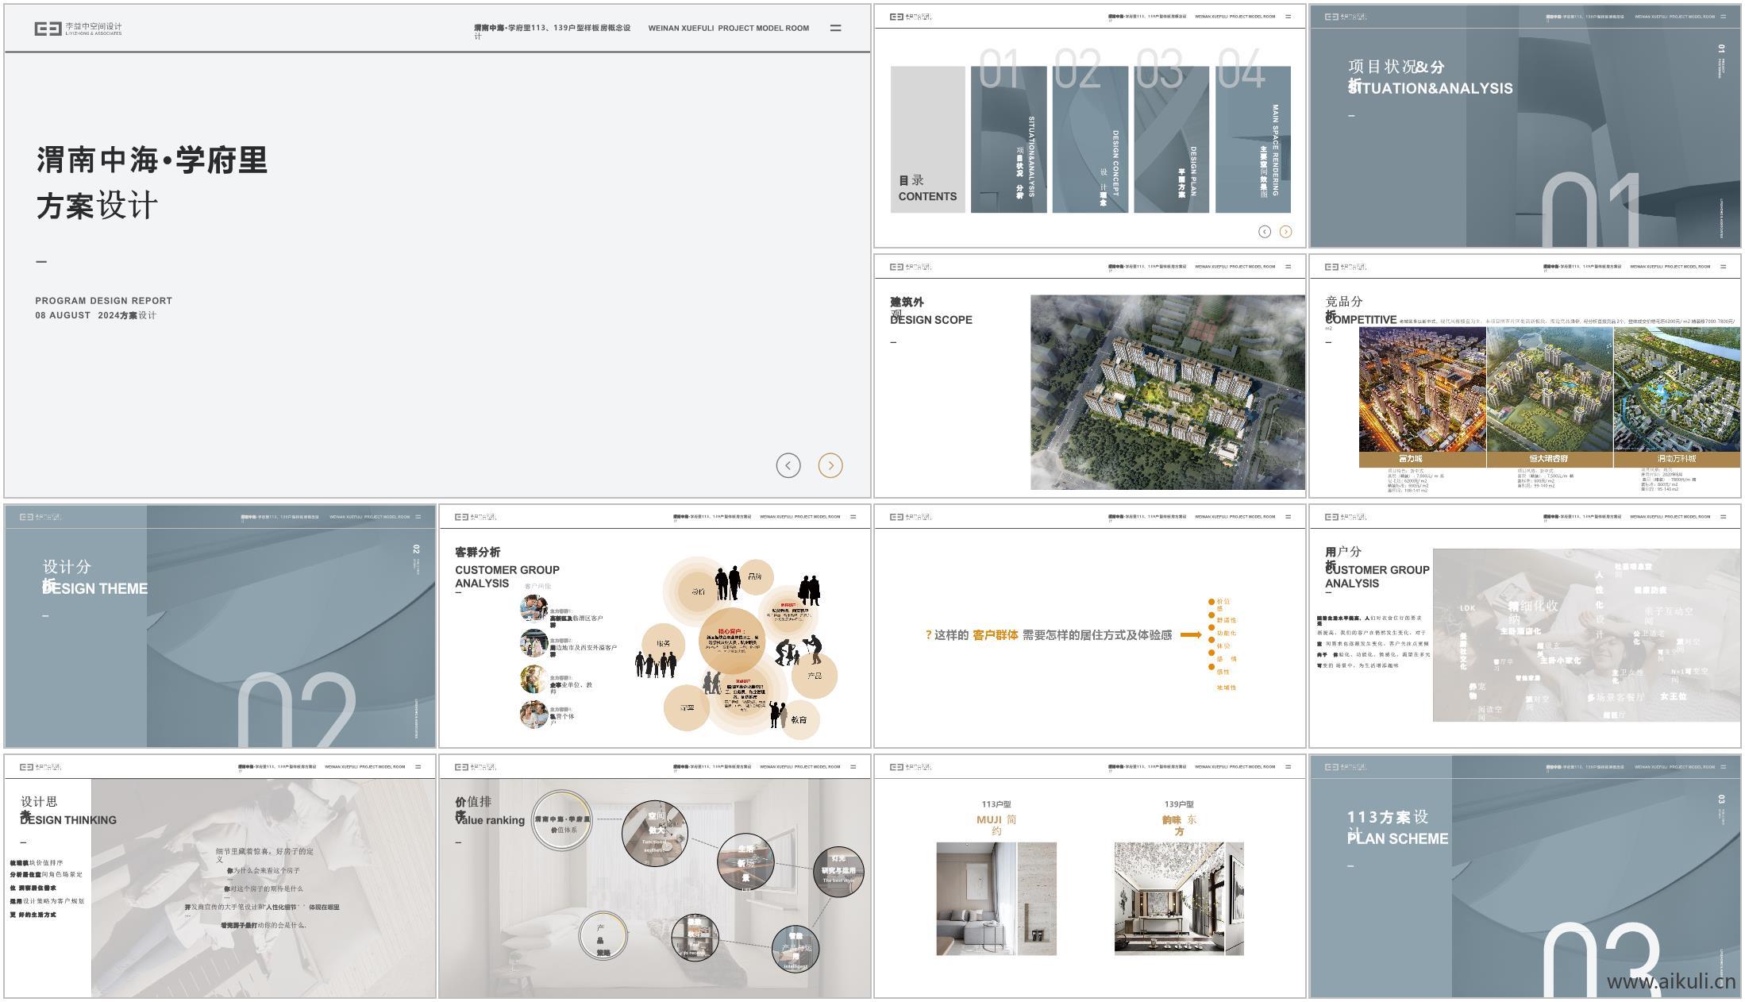Click the 核心客户 center circle in customer diagram

[x=731, y=640]
